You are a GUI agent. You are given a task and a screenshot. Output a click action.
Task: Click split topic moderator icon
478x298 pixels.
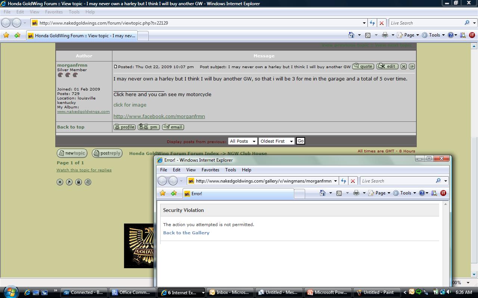click(88, 182)
